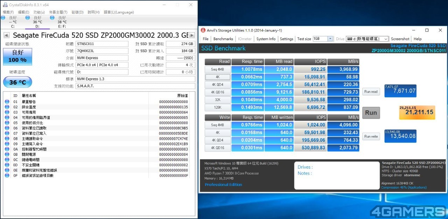Click Screenshot in Anvil's toolbar
The image size is (448, 219).
[400, 39]
